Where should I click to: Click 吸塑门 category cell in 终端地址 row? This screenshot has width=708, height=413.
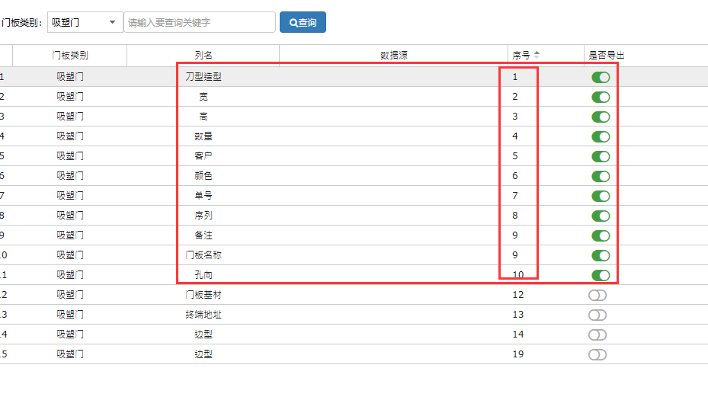70,315
